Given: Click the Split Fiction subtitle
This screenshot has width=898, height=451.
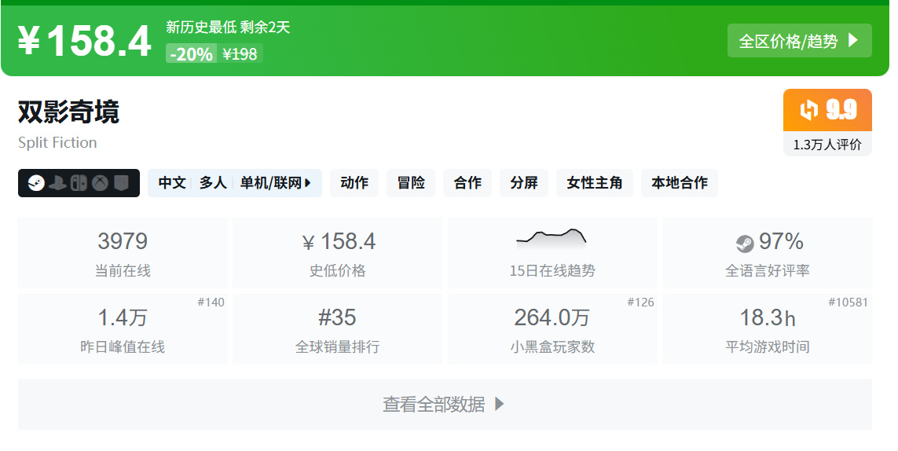Looking at the screenshot, I should (x=57, y=143).
